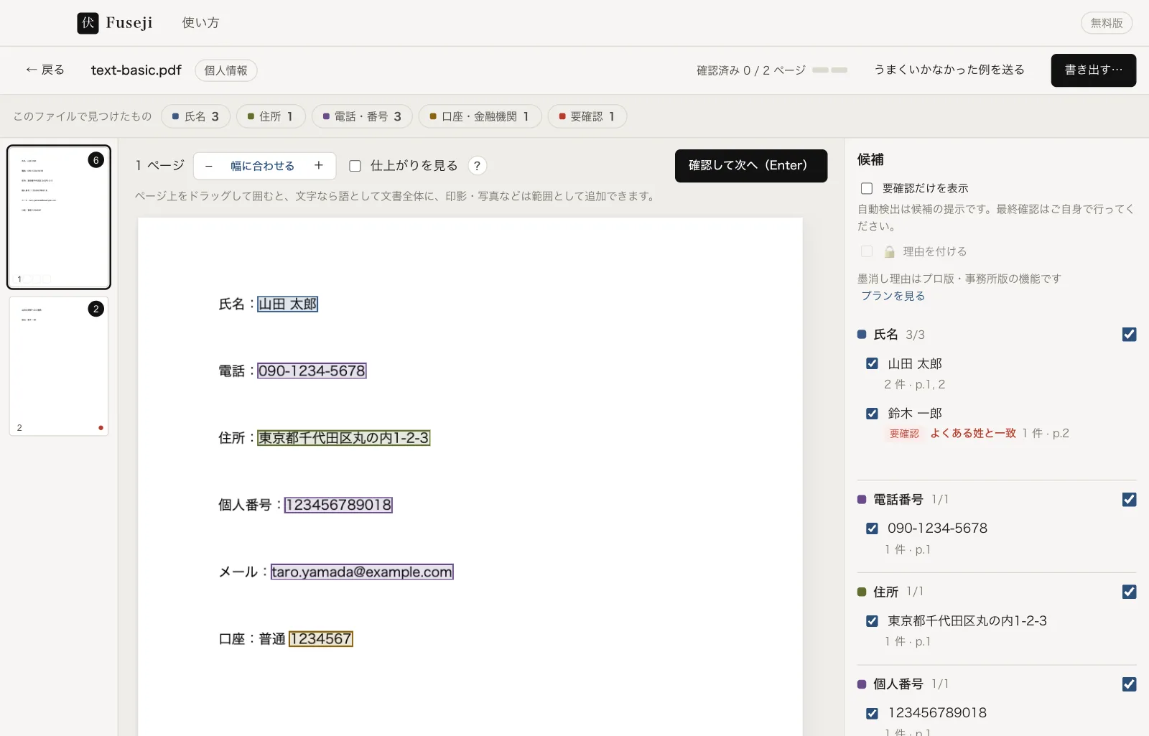Filter by 氏名 3 chip
The width and height of the screenshot is (1149, 736).
click(x=195, y=116)
